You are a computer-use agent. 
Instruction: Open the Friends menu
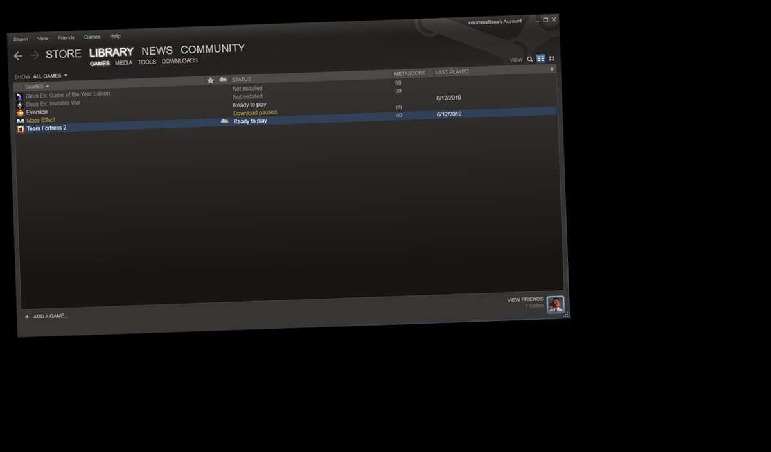pos(66,38)
